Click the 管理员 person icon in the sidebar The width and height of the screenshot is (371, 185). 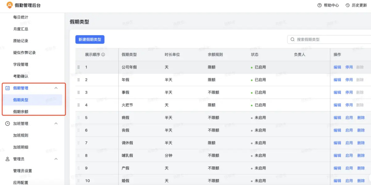tap(8, 159)
